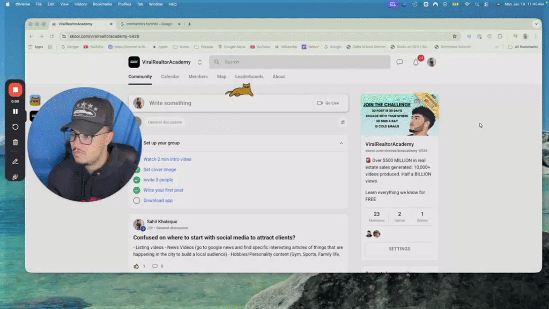Open the group SETTINGS
This screenshot has height=309, width=549.
tap(399, 248)
